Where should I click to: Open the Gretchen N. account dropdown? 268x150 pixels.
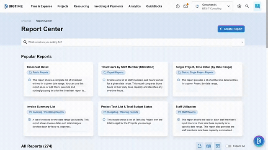[212, 6]
